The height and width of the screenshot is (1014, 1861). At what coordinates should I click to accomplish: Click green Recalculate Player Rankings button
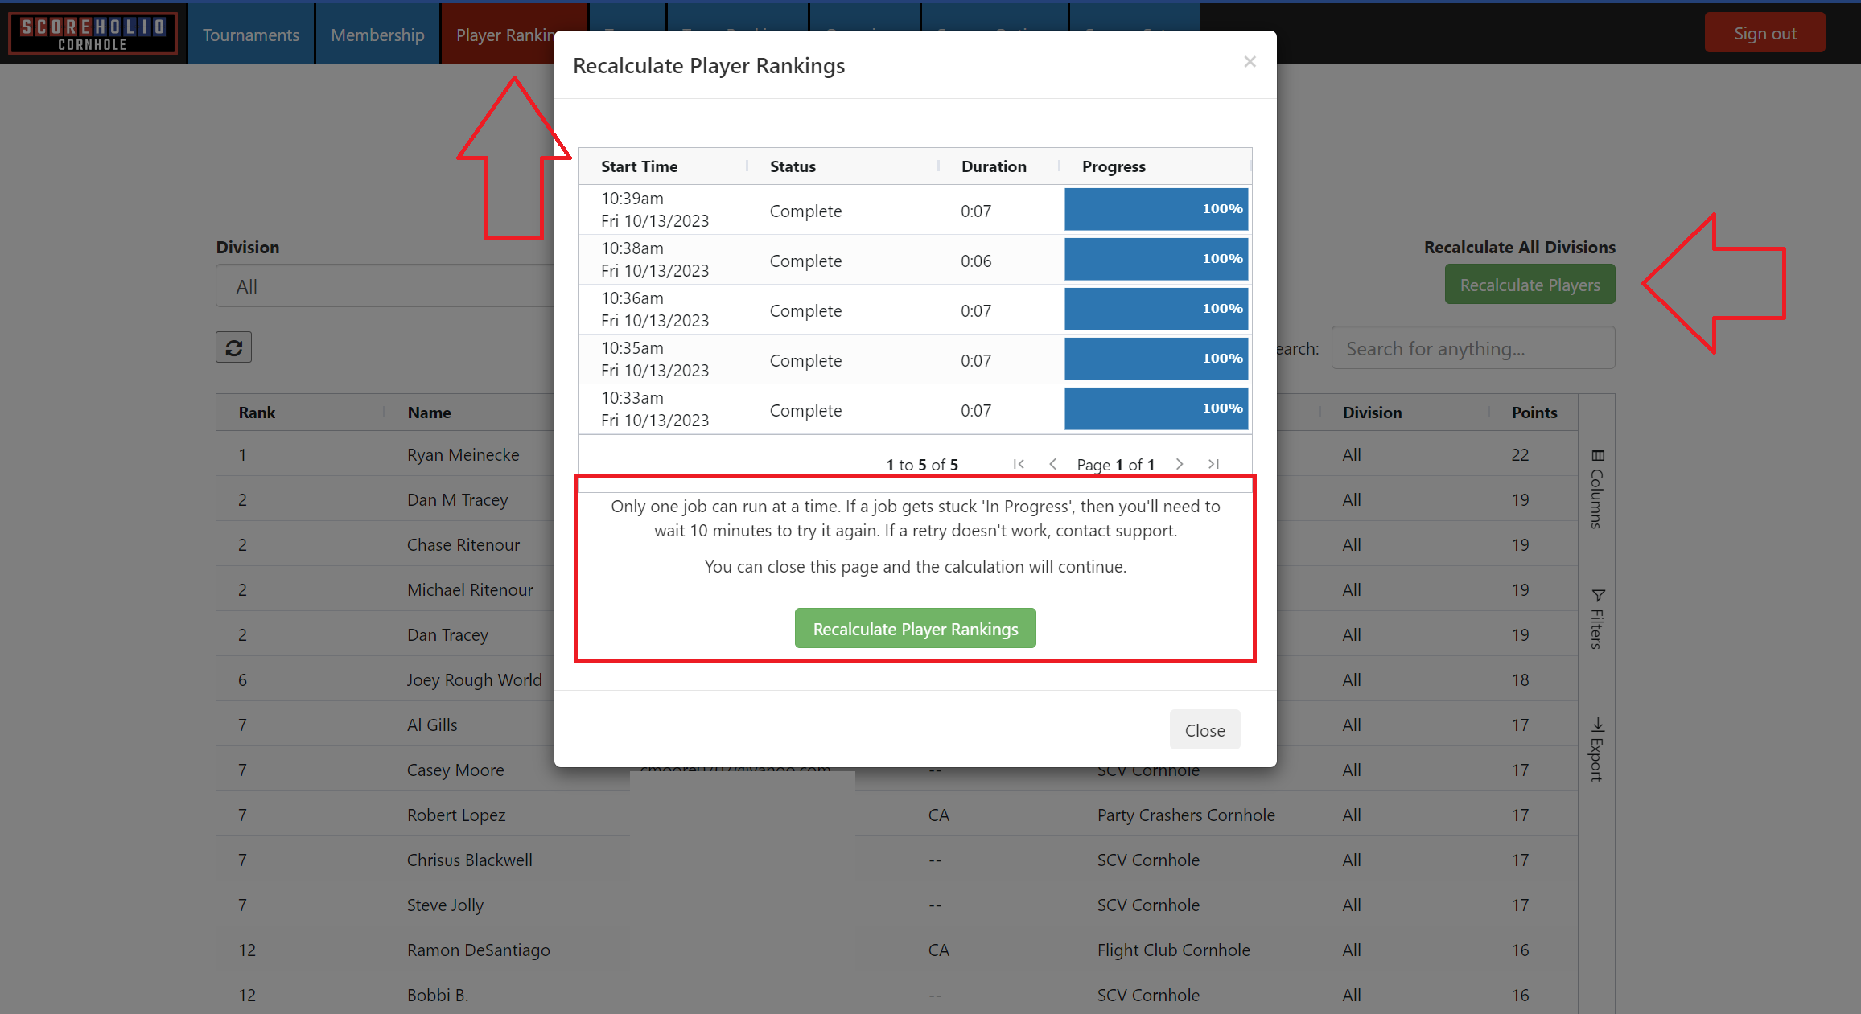pos(915,629)
